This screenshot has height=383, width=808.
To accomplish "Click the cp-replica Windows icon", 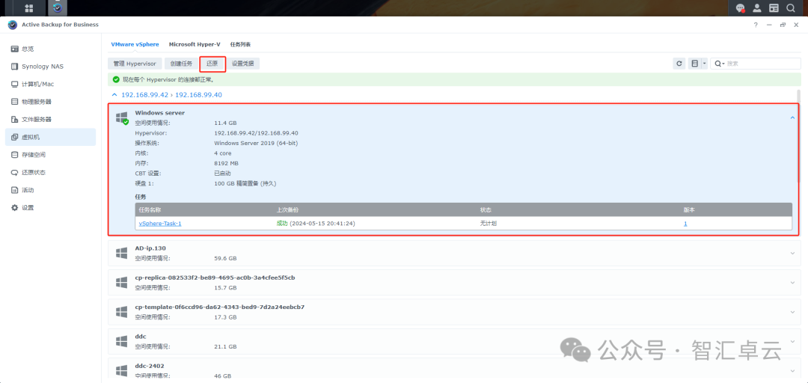I will point(122,283).
